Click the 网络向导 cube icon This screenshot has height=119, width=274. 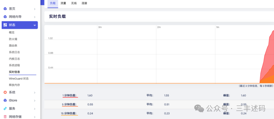point(5,17)
